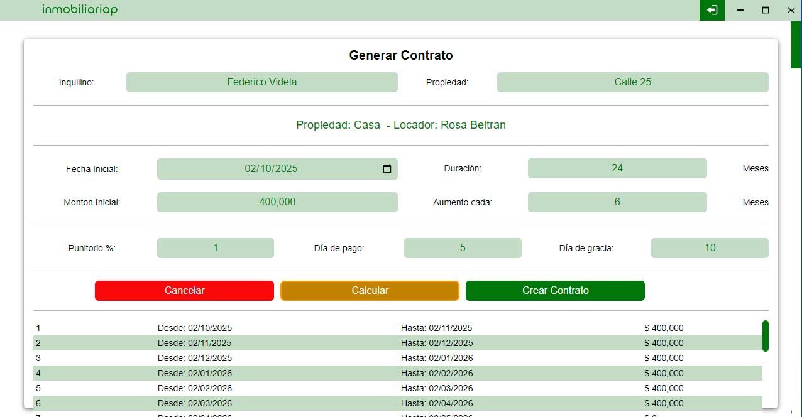Screen dimensions: 802x417
Task: Select installment row 4 starting 02/01/2026
Action: tap(397, 373)
